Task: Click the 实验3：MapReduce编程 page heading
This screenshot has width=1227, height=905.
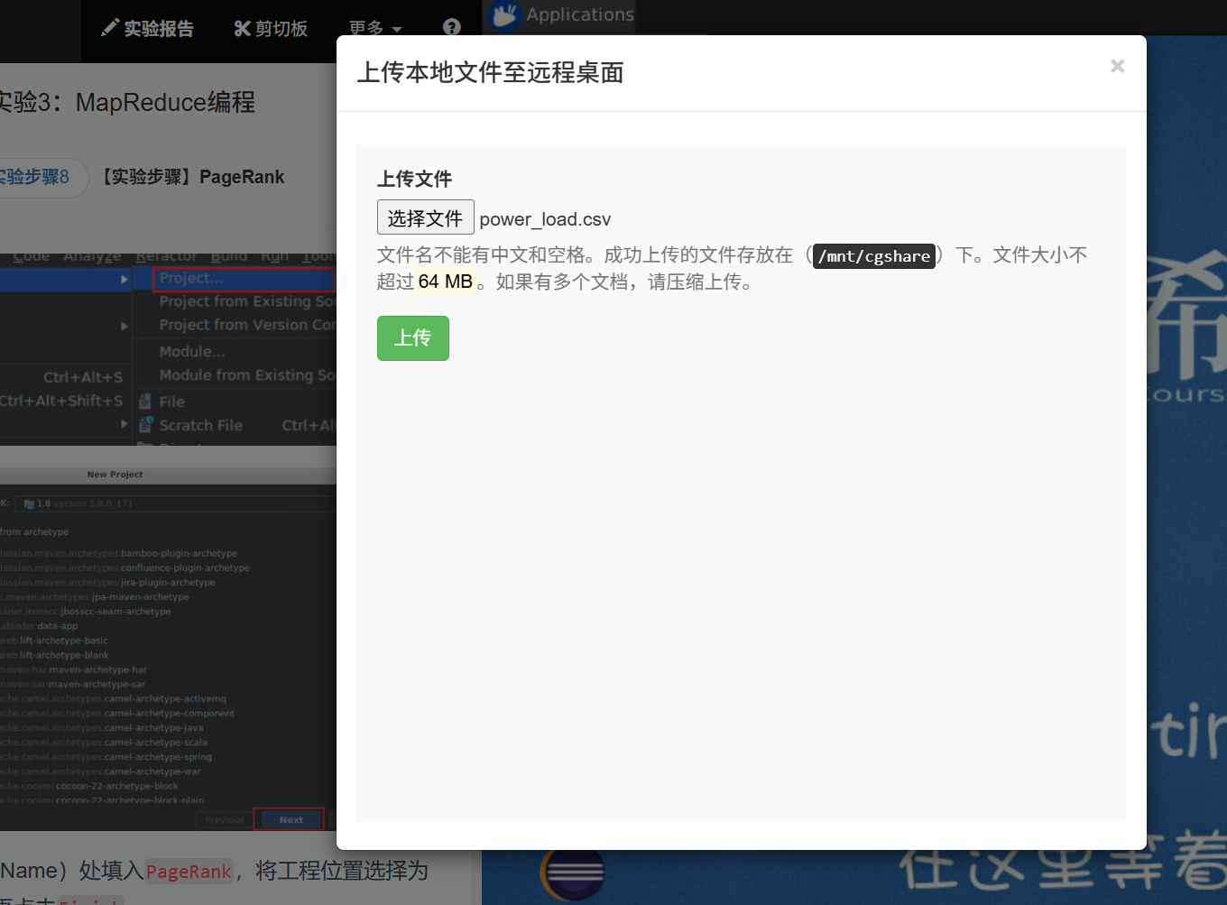Action: click(x=126, y=102)
